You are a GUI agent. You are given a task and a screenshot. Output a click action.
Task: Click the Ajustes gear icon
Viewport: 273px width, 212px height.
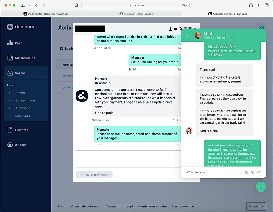[x=10, y=145]
